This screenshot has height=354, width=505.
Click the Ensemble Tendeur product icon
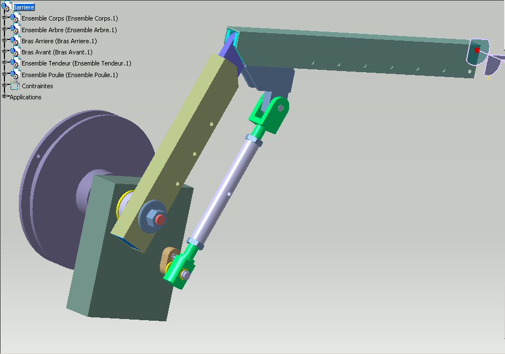point(15,63)
